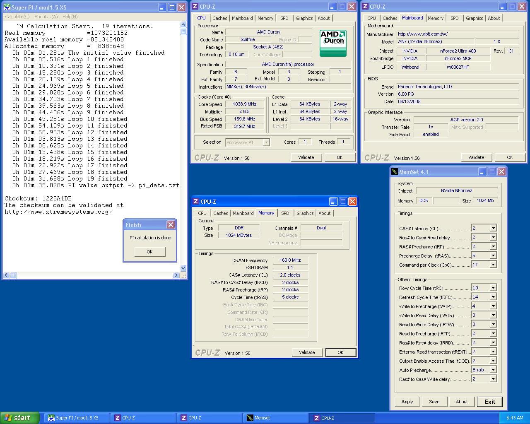
Task: Click Exit in MemSet
Action: click(x=490, y=402)
